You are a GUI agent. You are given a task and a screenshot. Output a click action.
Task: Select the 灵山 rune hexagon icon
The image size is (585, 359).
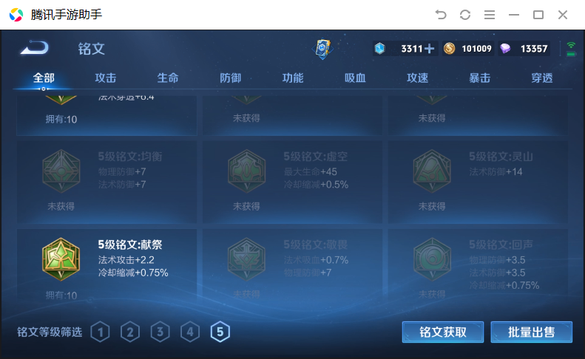[x=432, y=171]
